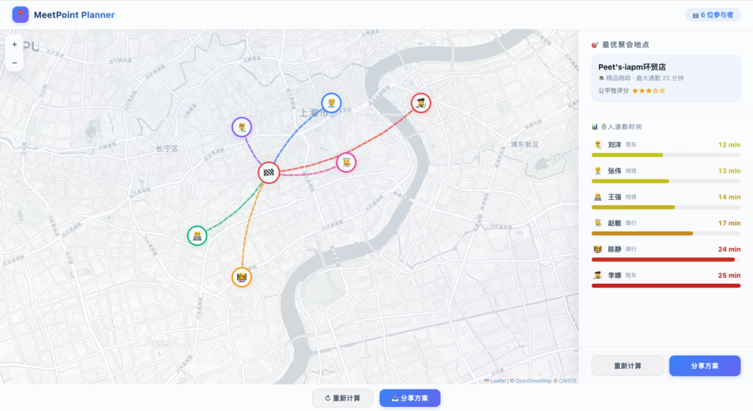The image size is (753, 411).
Task: Zoom out the map with minus button
Action: pyautogui.click(x=15, y=63)
